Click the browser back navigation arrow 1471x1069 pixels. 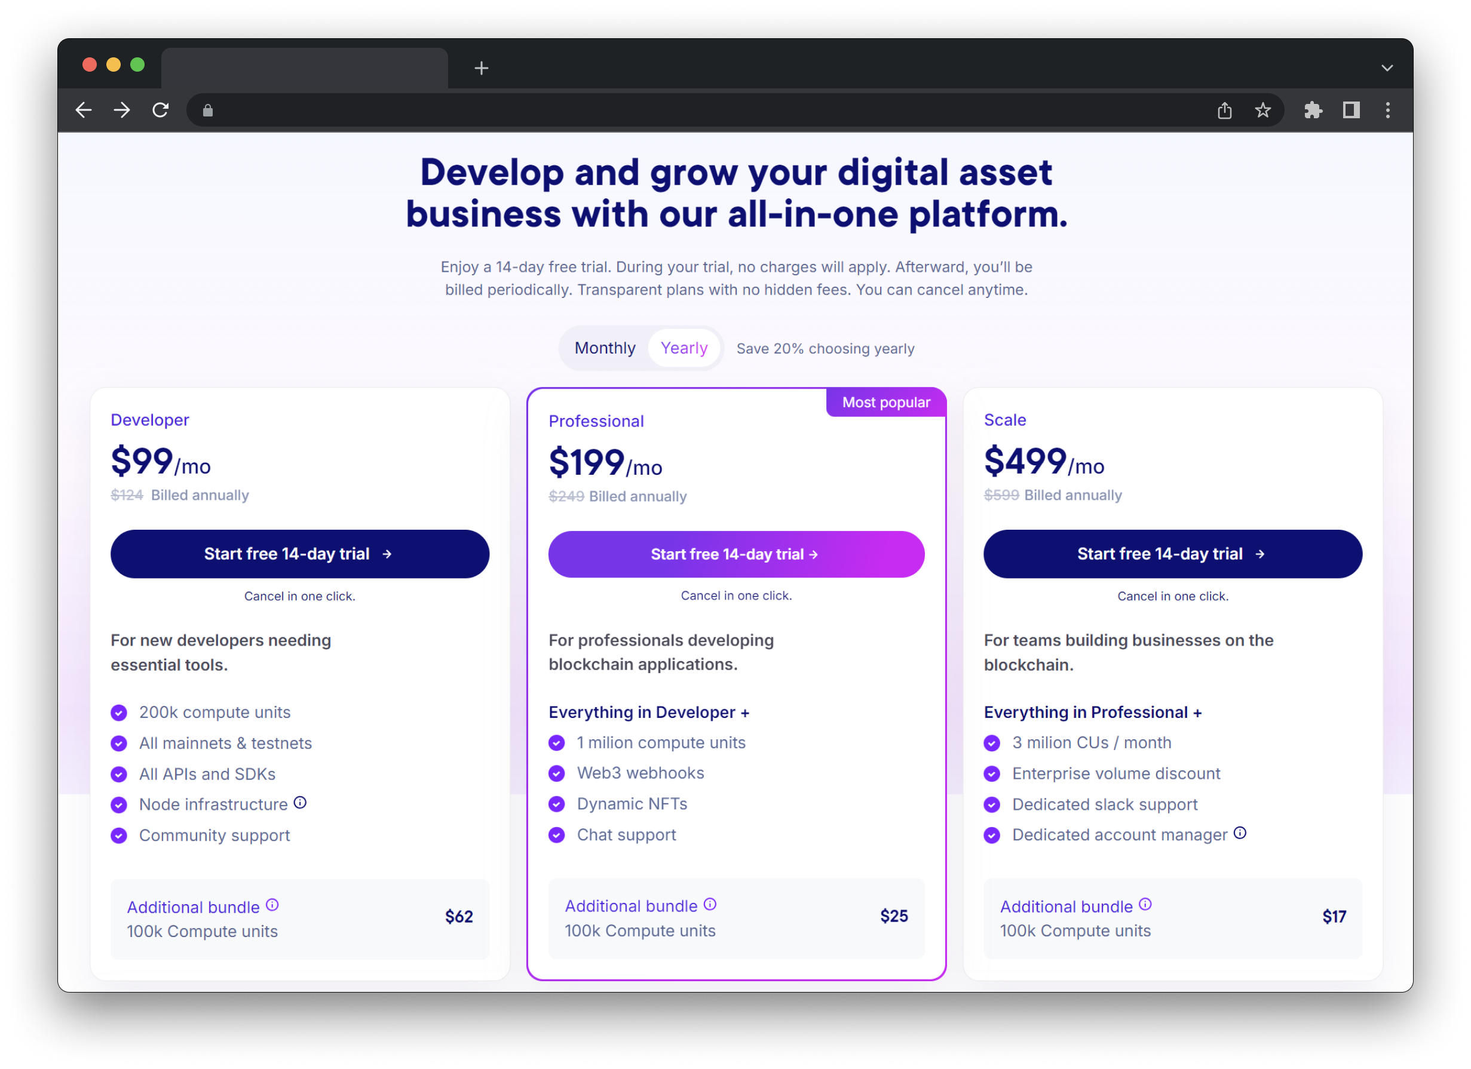(85, 110)
